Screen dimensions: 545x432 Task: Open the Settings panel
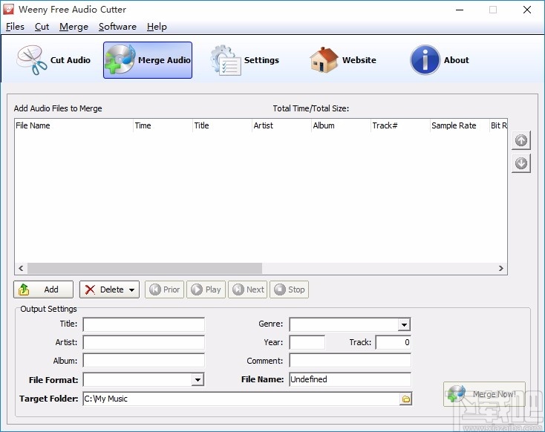click(245, 60)
